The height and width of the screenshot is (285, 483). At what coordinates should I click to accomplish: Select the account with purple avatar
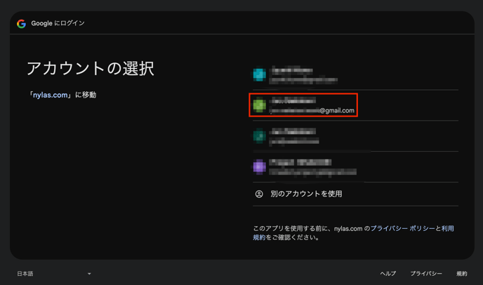(355, 166)
